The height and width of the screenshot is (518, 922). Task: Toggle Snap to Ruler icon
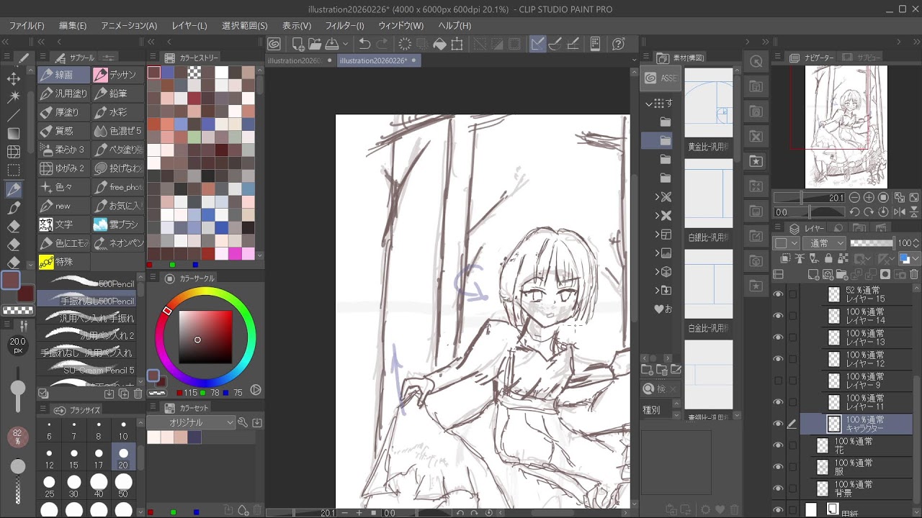point(537,44)
